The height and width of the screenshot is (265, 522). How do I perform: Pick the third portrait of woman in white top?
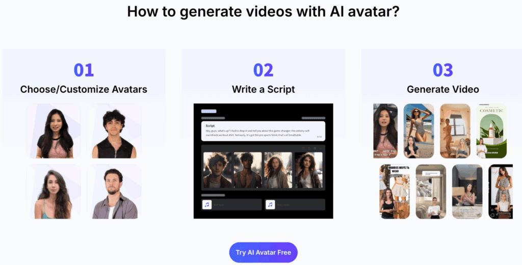[278, 170]
